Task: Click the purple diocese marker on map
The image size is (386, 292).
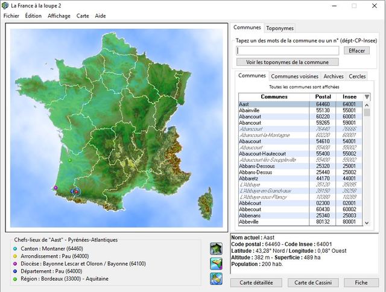Action: coord(55,188)
